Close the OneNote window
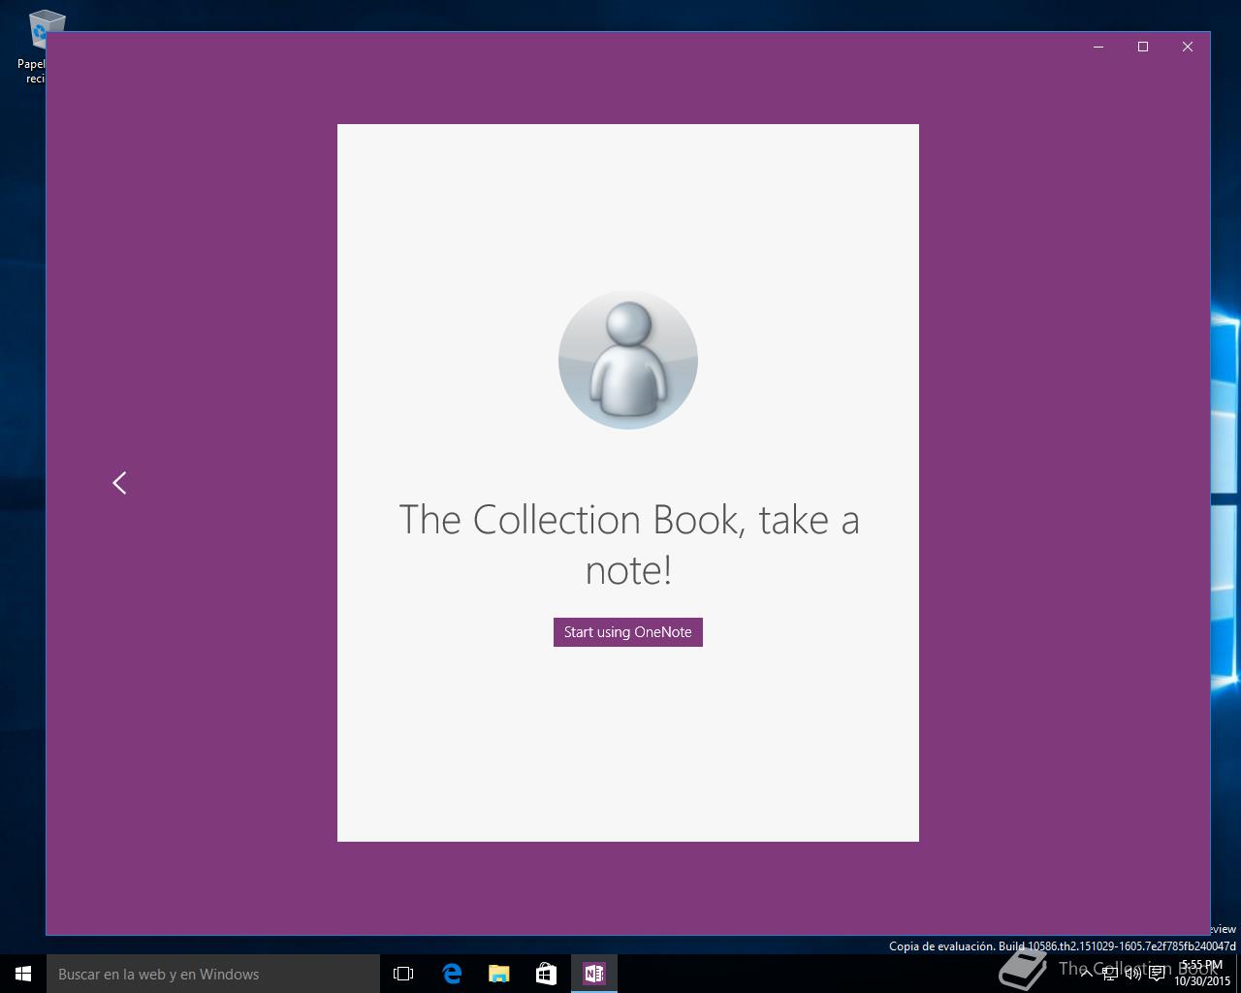 coord(1188,47)
